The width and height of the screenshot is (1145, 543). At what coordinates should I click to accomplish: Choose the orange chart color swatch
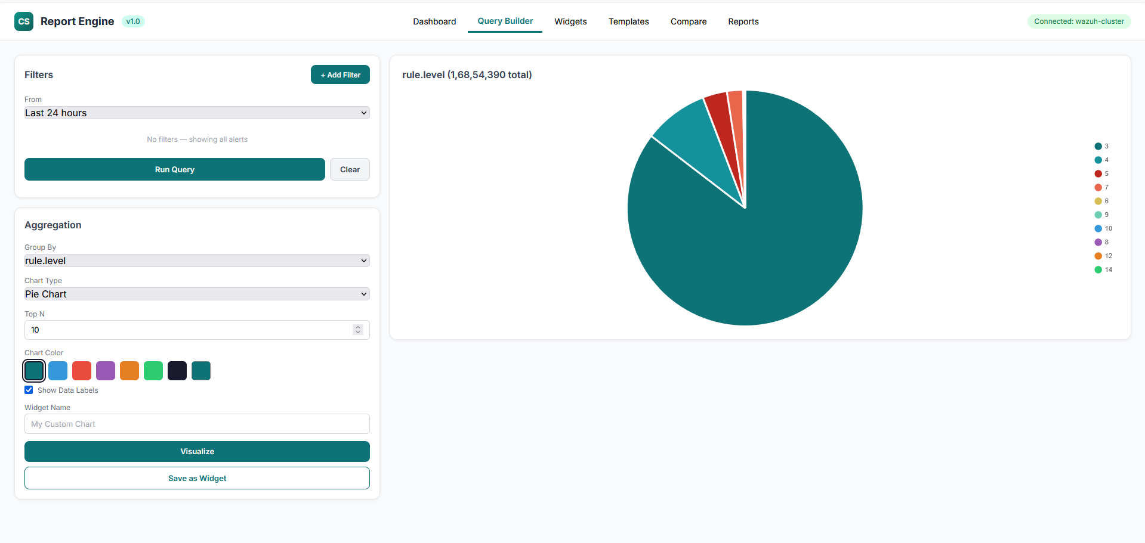pyautogui.click(x=129, y=370)
